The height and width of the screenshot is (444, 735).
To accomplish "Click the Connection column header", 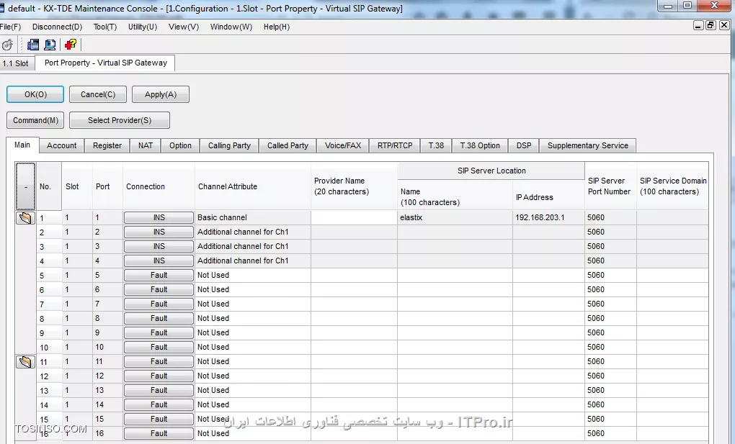I will click(x=159, y=186).
